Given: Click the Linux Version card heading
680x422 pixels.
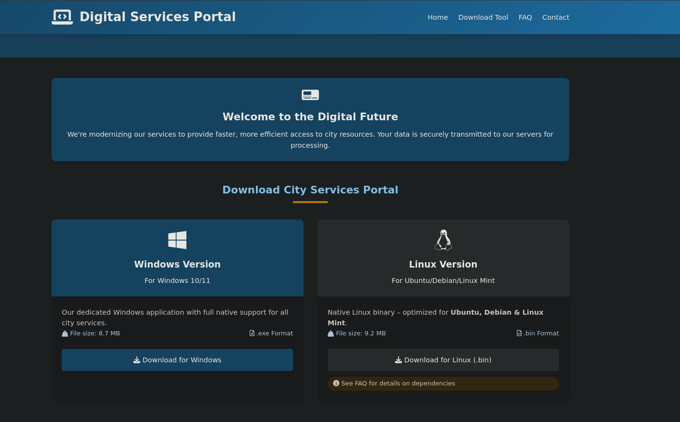Looking at the screenshot, I should pos(443,264).
